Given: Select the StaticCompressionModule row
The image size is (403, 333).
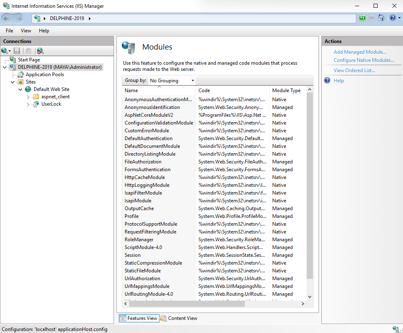Looking at the screenshot, I should coord(214,263).
